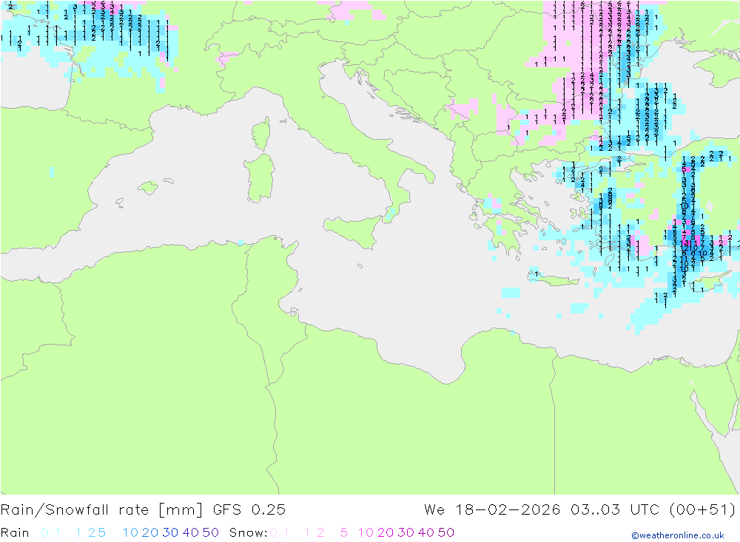Select the 'Rain/Snowfall rate [mm]' title text
The image size is (740, 542).
[101, 510]
